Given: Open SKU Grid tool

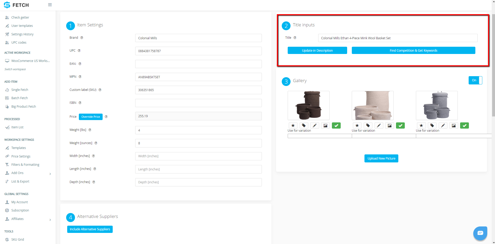Looking at the screenshot, I should click(18, 240).
